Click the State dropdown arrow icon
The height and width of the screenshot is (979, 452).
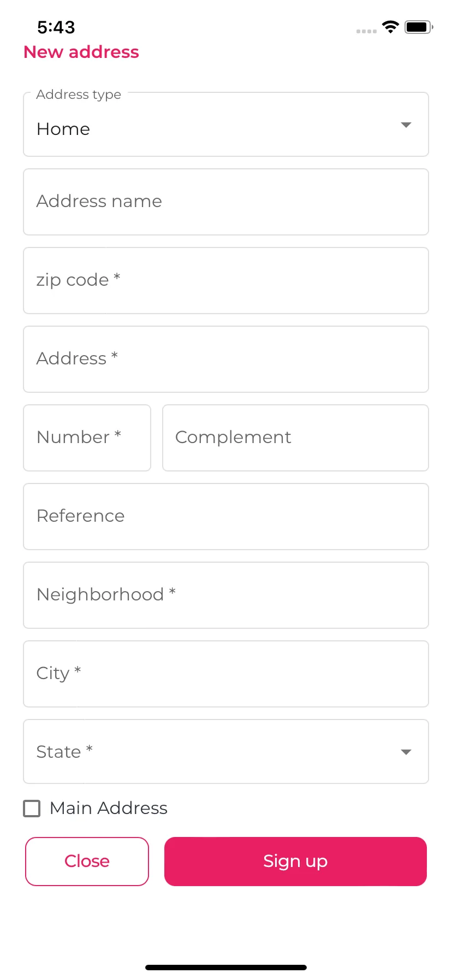[406, 752]
